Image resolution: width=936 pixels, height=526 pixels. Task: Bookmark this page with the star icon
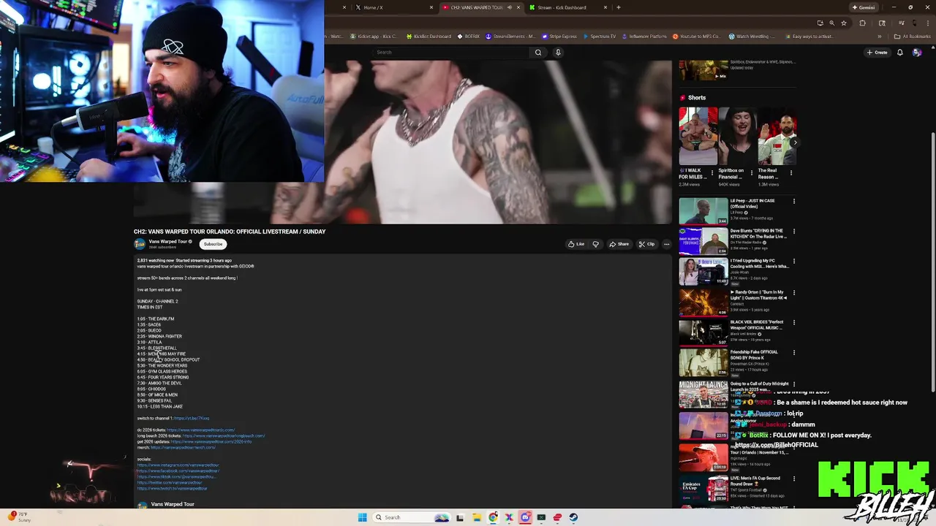click(844, 23)
